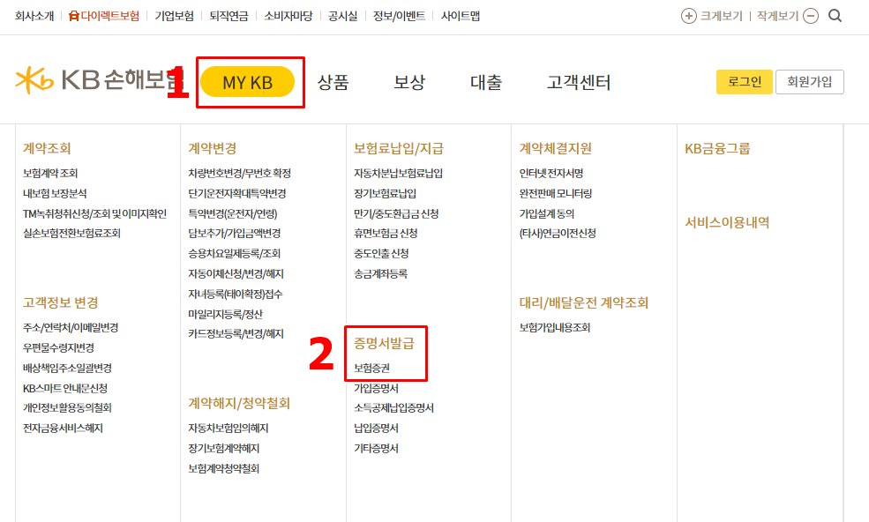Open 만기/중도환급금 신청
The height and width of the screenshot is (522, 869).
tap(396, 213)
